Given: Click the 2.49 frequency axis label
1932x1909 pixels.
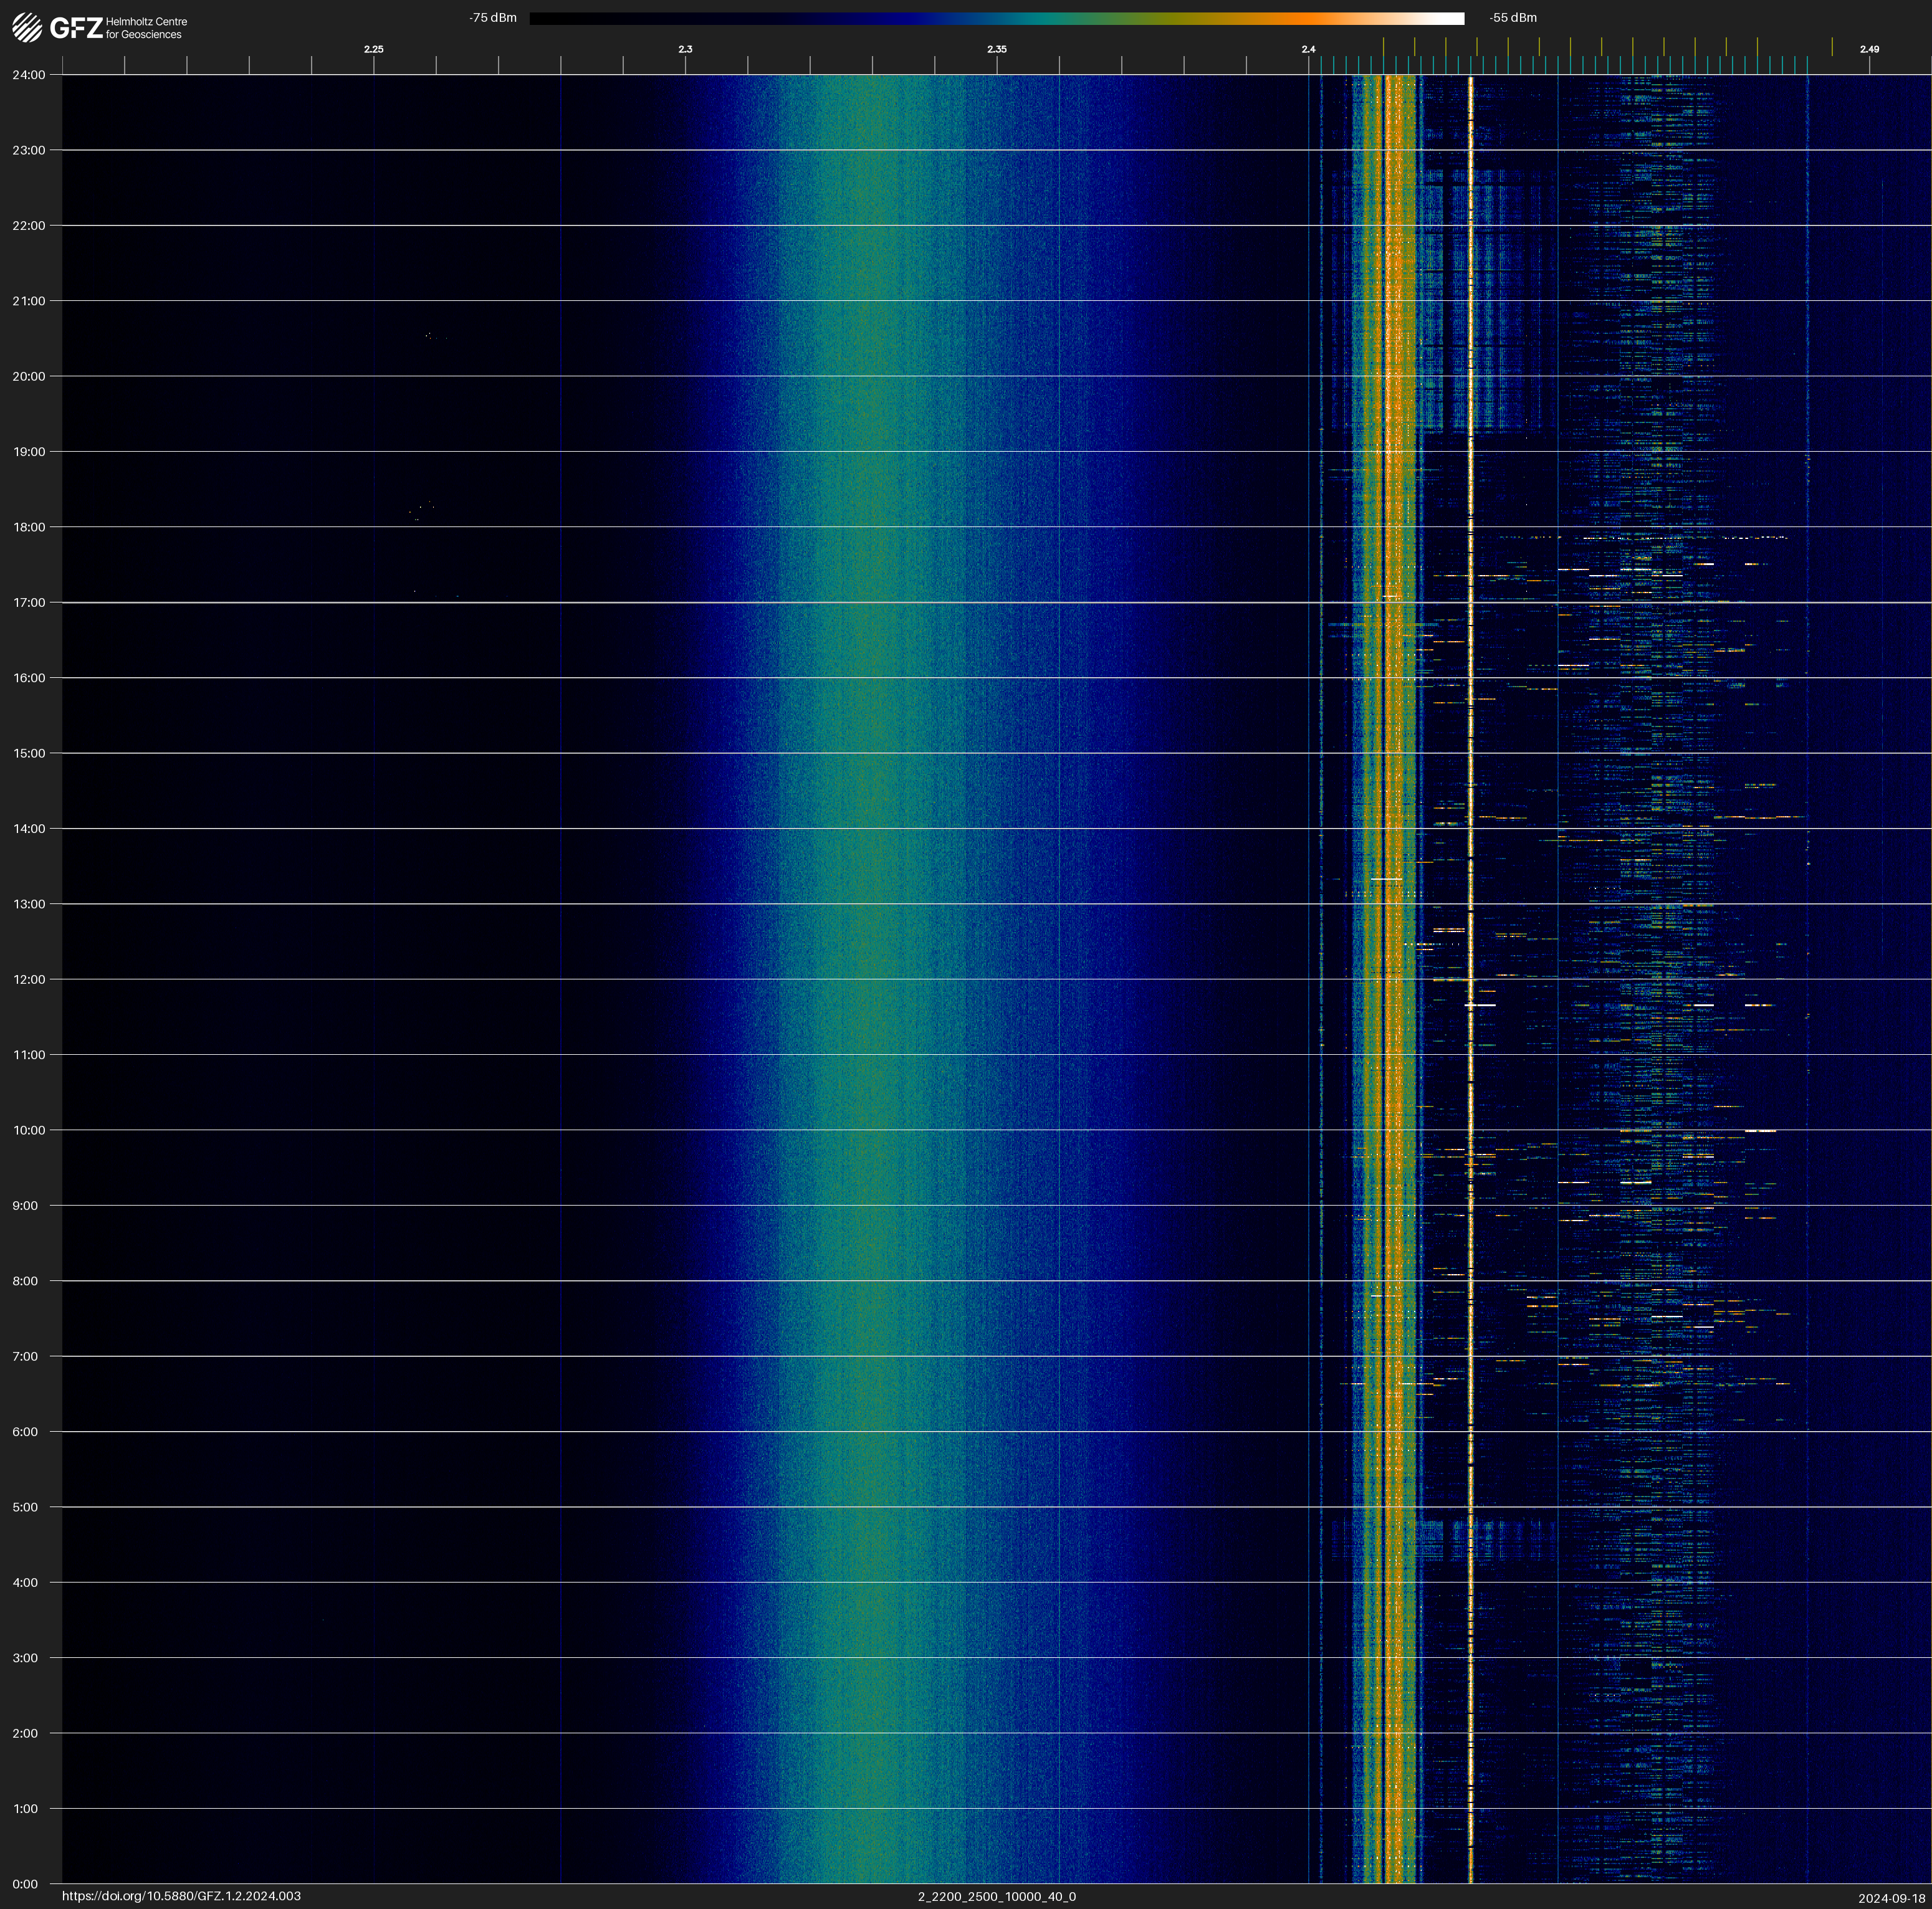Looking at the screenshot, I should tap(1869, 49).
